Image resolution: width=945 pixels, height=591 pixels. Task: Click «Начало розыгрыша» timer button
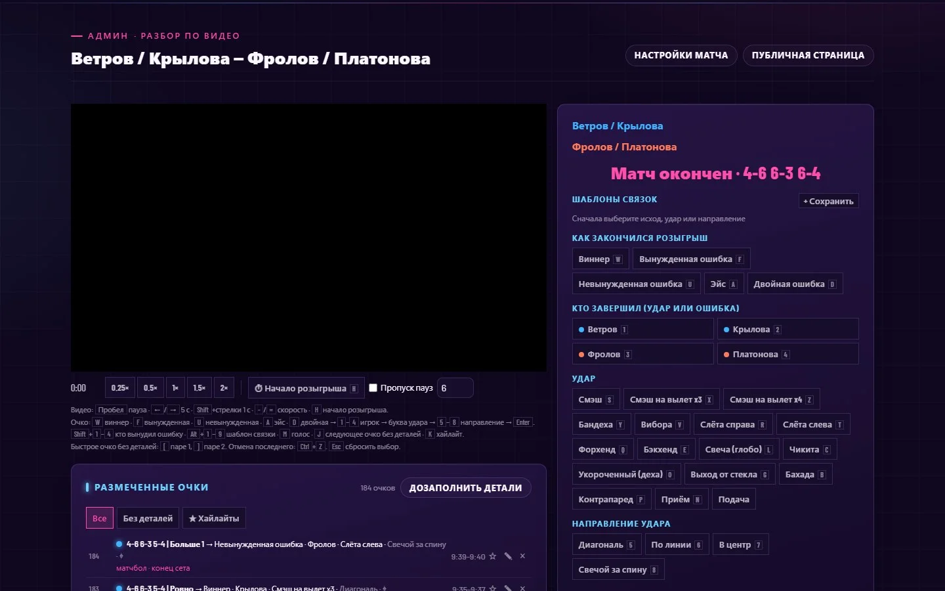[x=306, y=388]
